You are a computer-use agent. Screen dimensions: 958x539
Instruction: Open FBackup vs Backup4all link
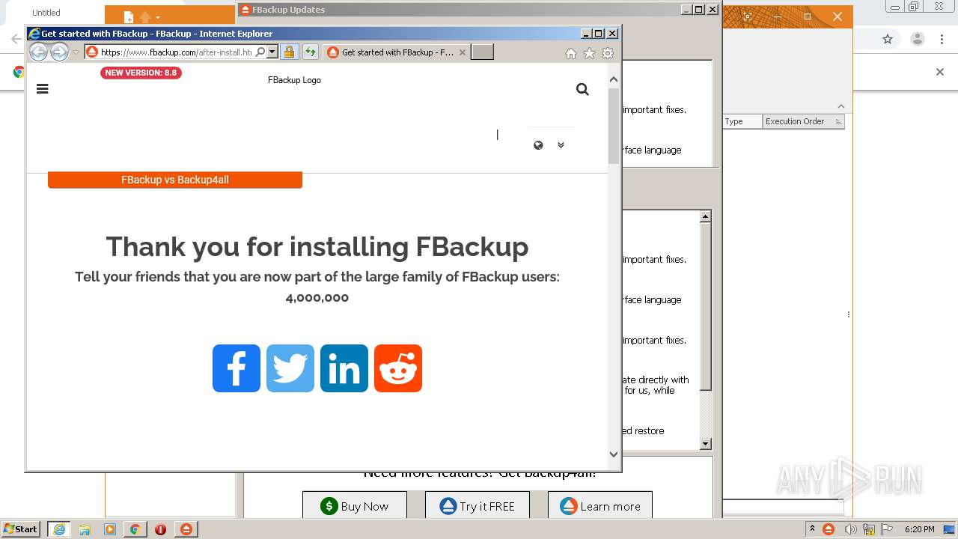(x=175, y=180)
